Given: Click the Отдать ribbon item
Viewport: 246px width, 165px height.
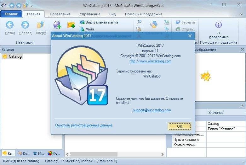Looking at the screenshot, I should [184, 29].
